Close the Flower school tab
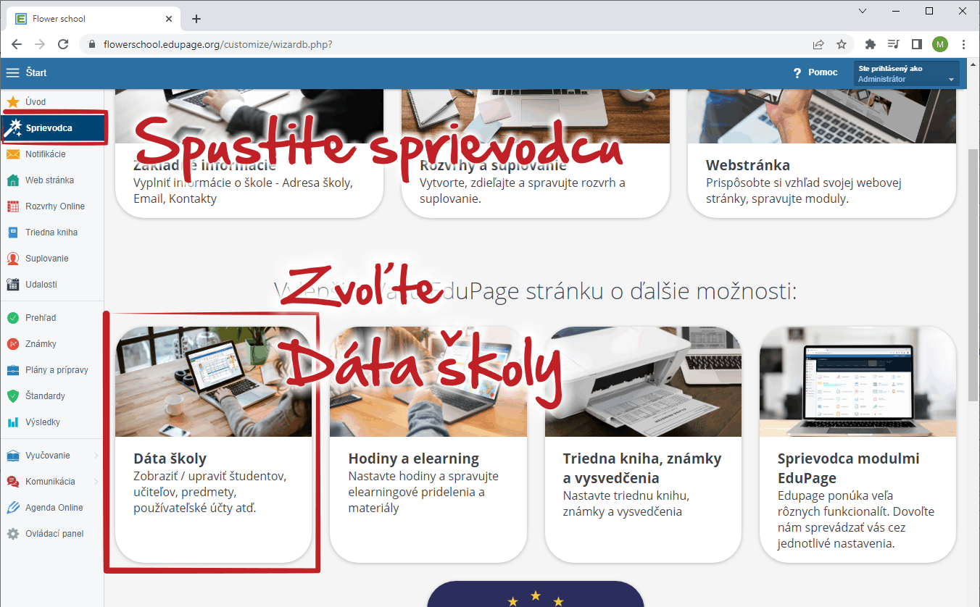Screen dimensions: 980x607 point(170,19)
